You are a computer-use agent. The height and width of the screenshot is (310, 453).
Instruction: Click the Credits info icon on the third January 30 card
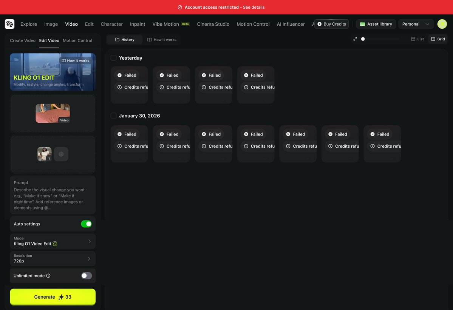pyautogui.click(x=204, y=146)
